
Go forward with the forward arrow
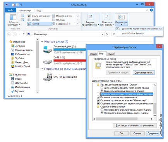pos(15,34)
